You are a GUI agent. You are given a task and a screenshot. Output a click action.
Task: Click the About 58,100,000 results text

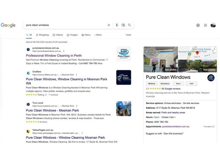pyautogui.click(x=47, y=42)
